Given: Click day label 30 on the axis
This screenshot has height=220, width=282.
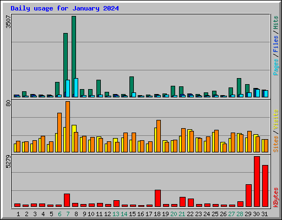Looking at the screenshot, I should click(x=256, y=214).
